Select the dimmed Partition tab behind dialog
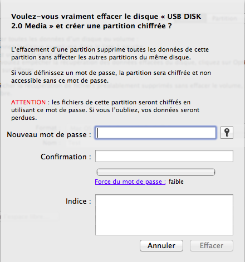This screenshot has height=262, width=245. [x=224, y=18]
